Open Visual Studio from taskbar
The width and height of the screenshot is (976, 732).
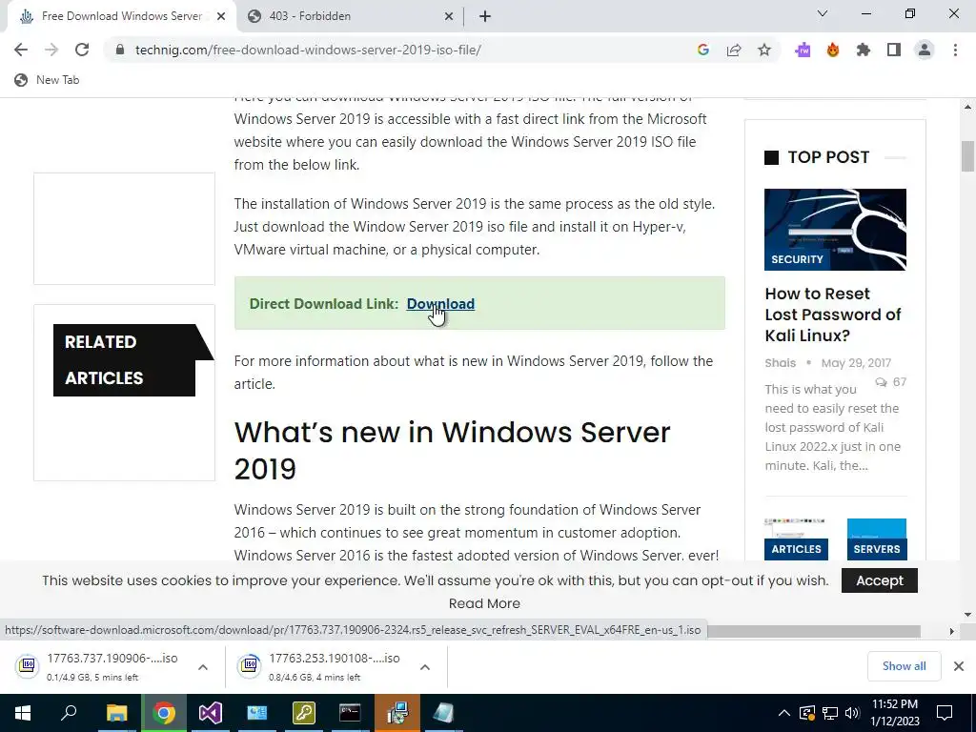tap(211, 713)
